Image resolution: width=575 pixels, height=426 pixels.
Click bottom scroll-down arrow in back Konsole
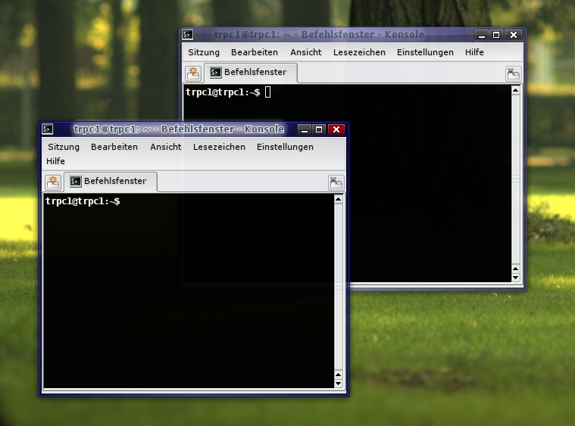click(516, 278)
